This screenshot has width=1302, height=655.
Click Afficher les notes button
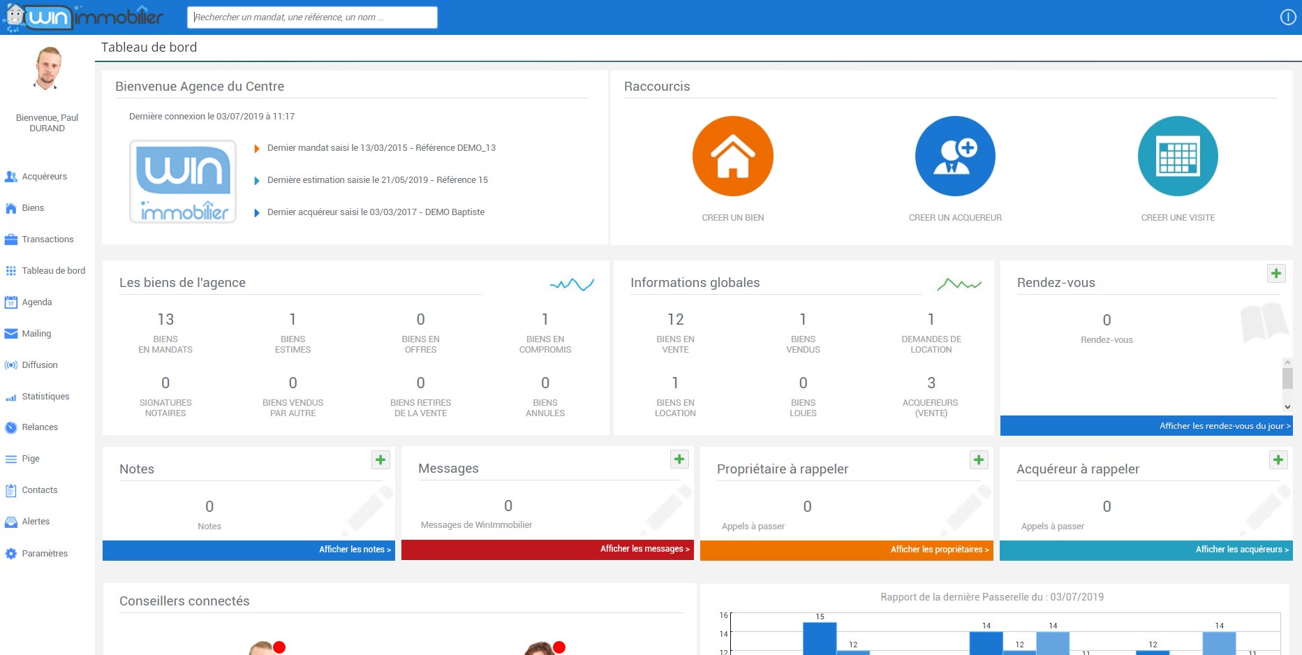tap(249, 550)
